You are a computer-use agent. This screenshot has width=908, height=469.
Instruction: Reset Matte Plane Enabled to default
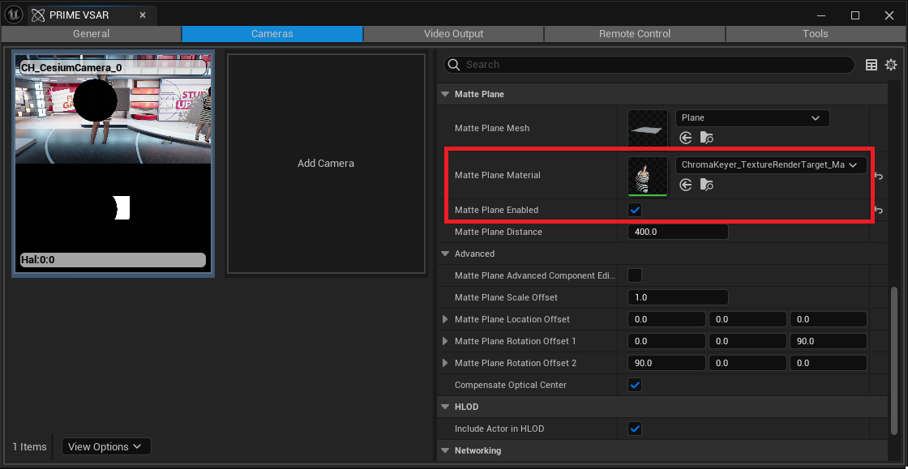(879, 211)
